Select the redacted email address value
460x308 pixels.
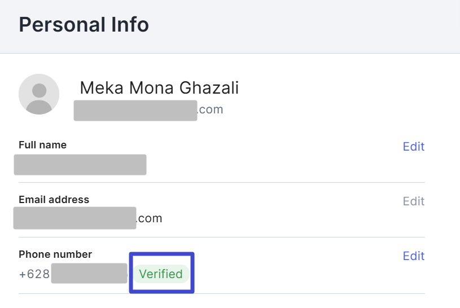coord(75,218)
